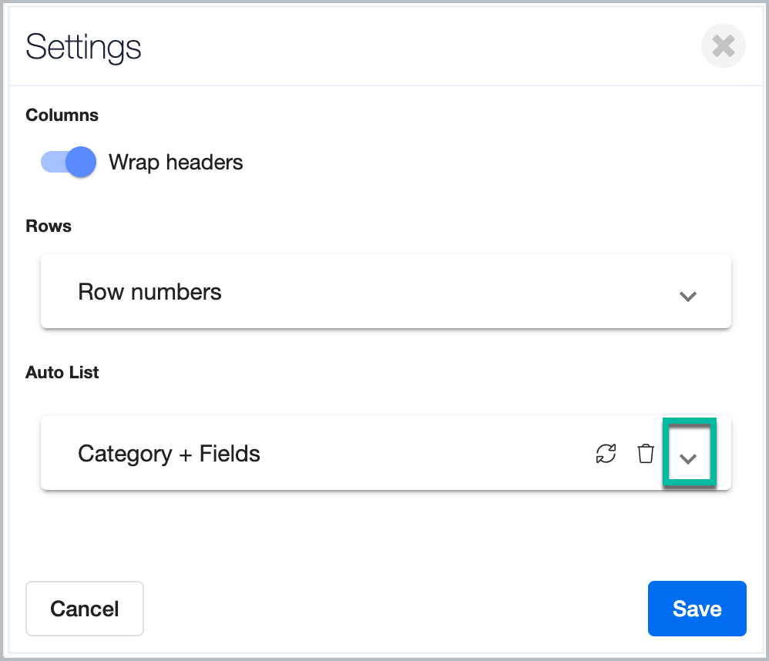
Task: Click the circular arrows sync icon
Action: pos(606,453)
